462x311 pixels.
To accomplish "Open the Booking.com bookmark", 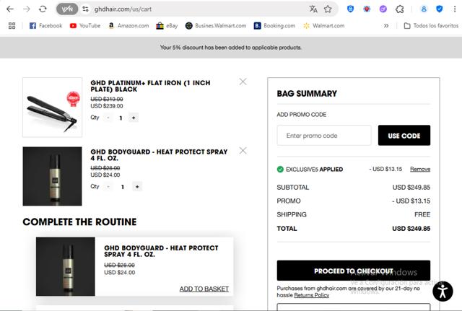I will (274, 26).
